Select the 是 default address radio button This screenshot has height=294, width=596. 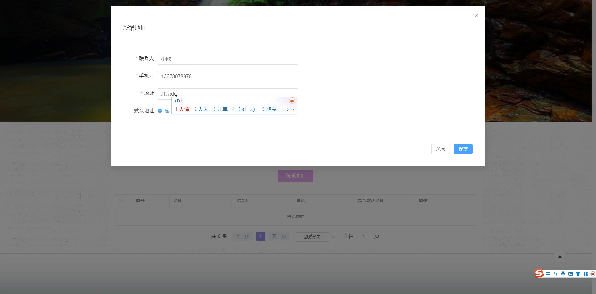click(x=160, y=111)
